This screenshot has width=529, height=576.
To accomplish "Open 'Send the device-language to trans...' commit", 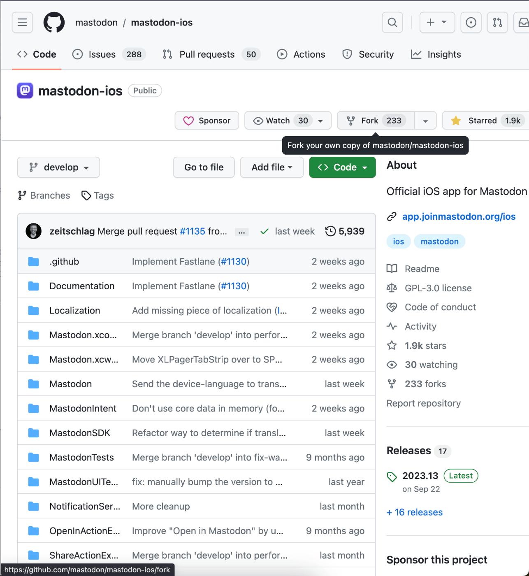I will (x=209, y=384).
